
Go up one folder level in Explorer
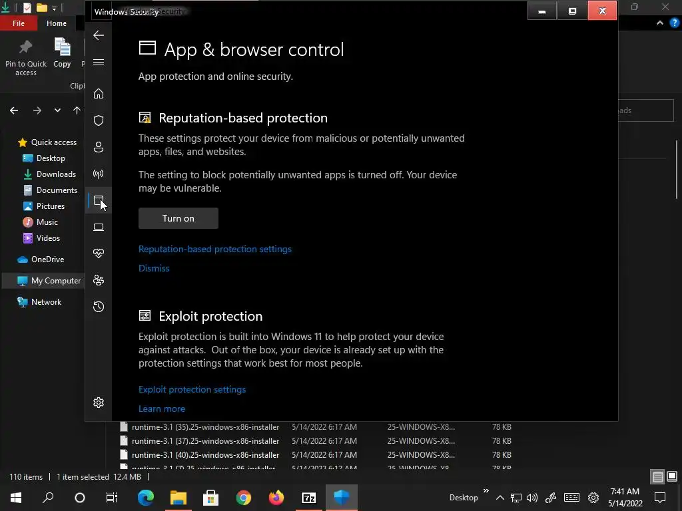[77, 110]
